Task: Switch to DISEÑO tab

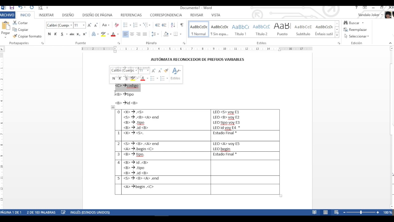Action: tap(68, 15)
